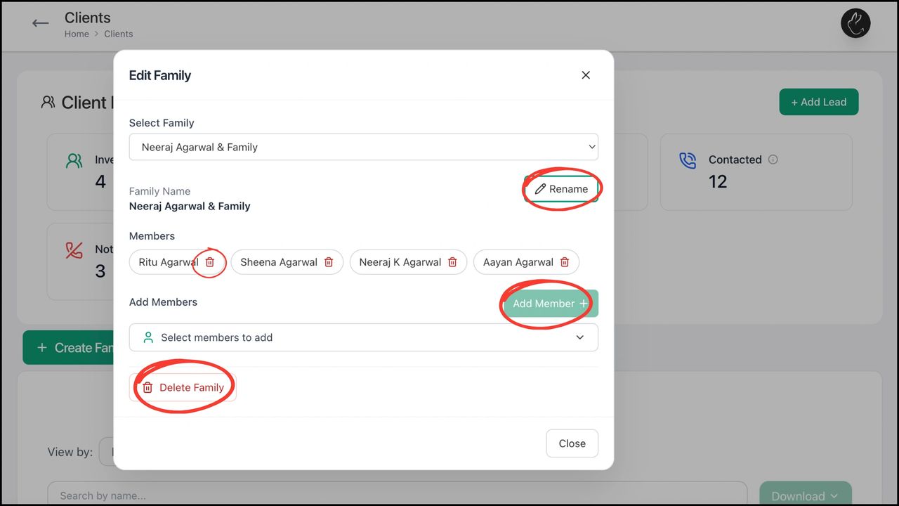The image size is (899, 506).
Task: Click the Delete Family button
Action: pos(183,387)
